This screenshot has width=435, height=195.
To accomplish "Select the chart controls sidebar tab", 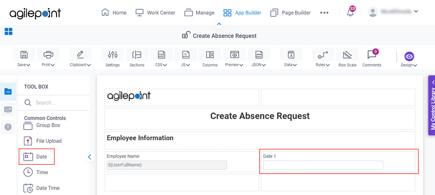I will tap(8, 109).
